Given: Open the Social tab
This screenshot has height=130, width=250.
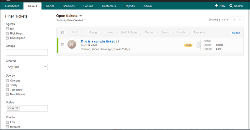Looking at the screenshot, I should pyautogui.click(x=50, y=6).
